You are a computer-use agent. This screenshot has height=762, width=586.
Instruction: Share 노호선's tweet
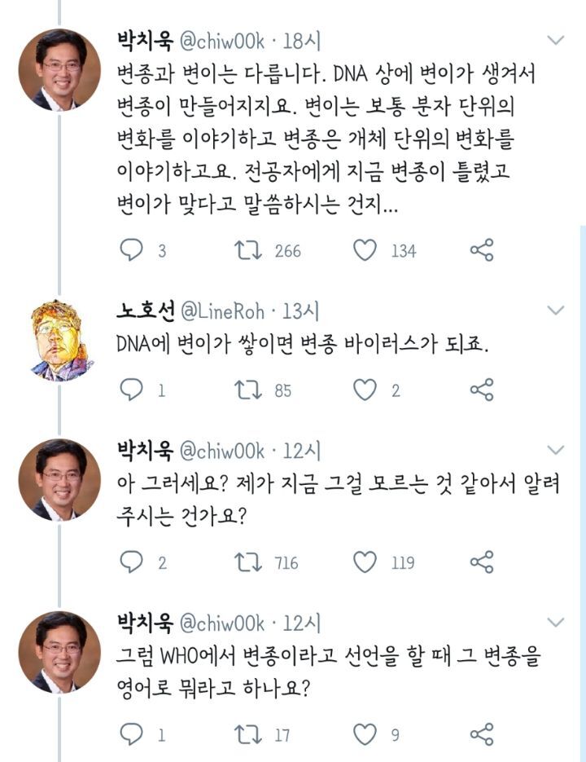pyautogui.click(x=482, y=390)
